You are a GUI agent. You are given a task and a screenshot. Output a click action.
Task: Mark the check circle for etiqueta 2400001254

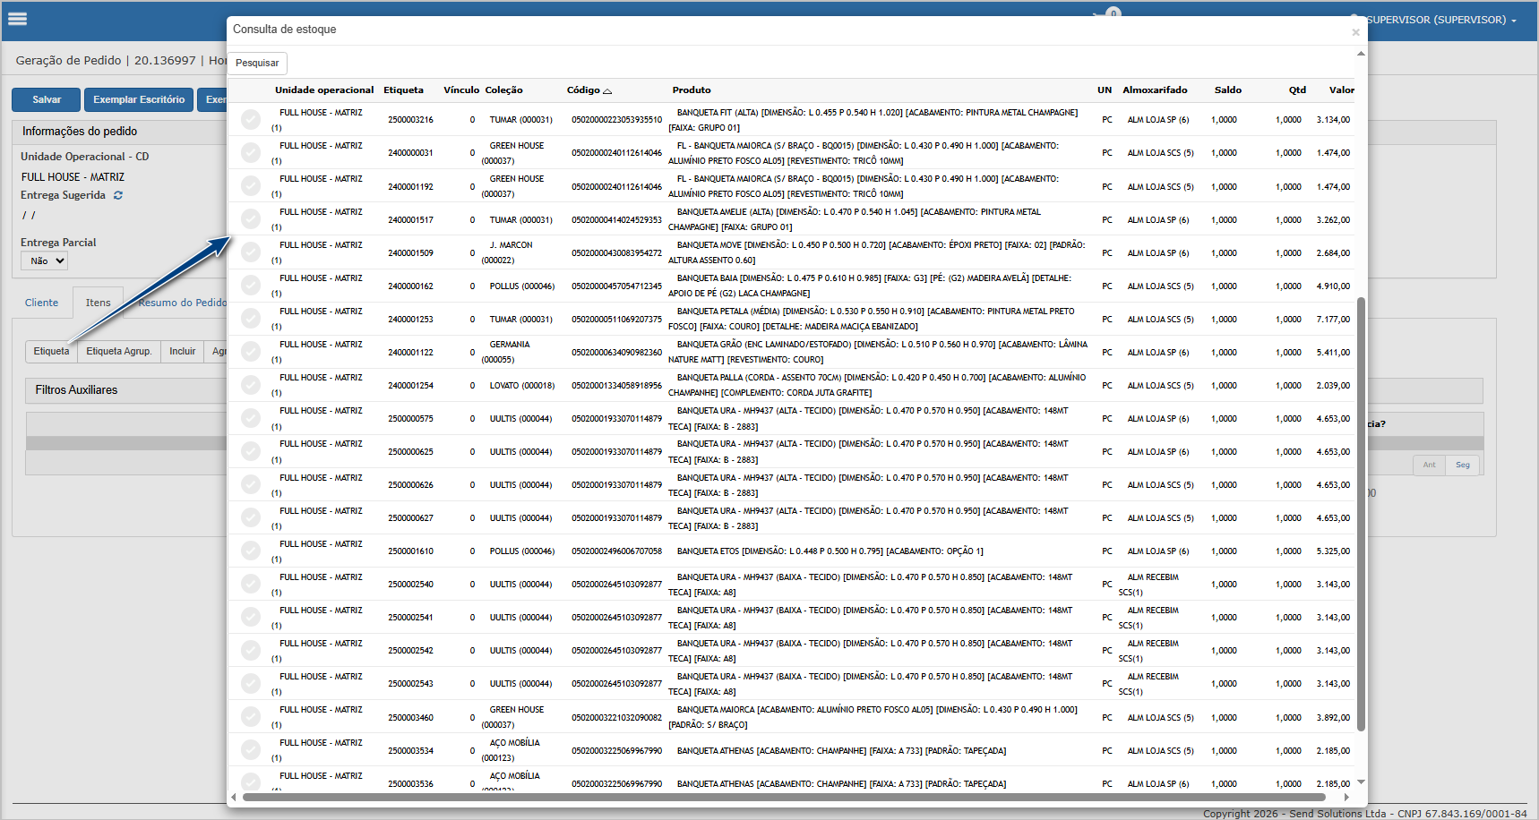pos(251,384)
